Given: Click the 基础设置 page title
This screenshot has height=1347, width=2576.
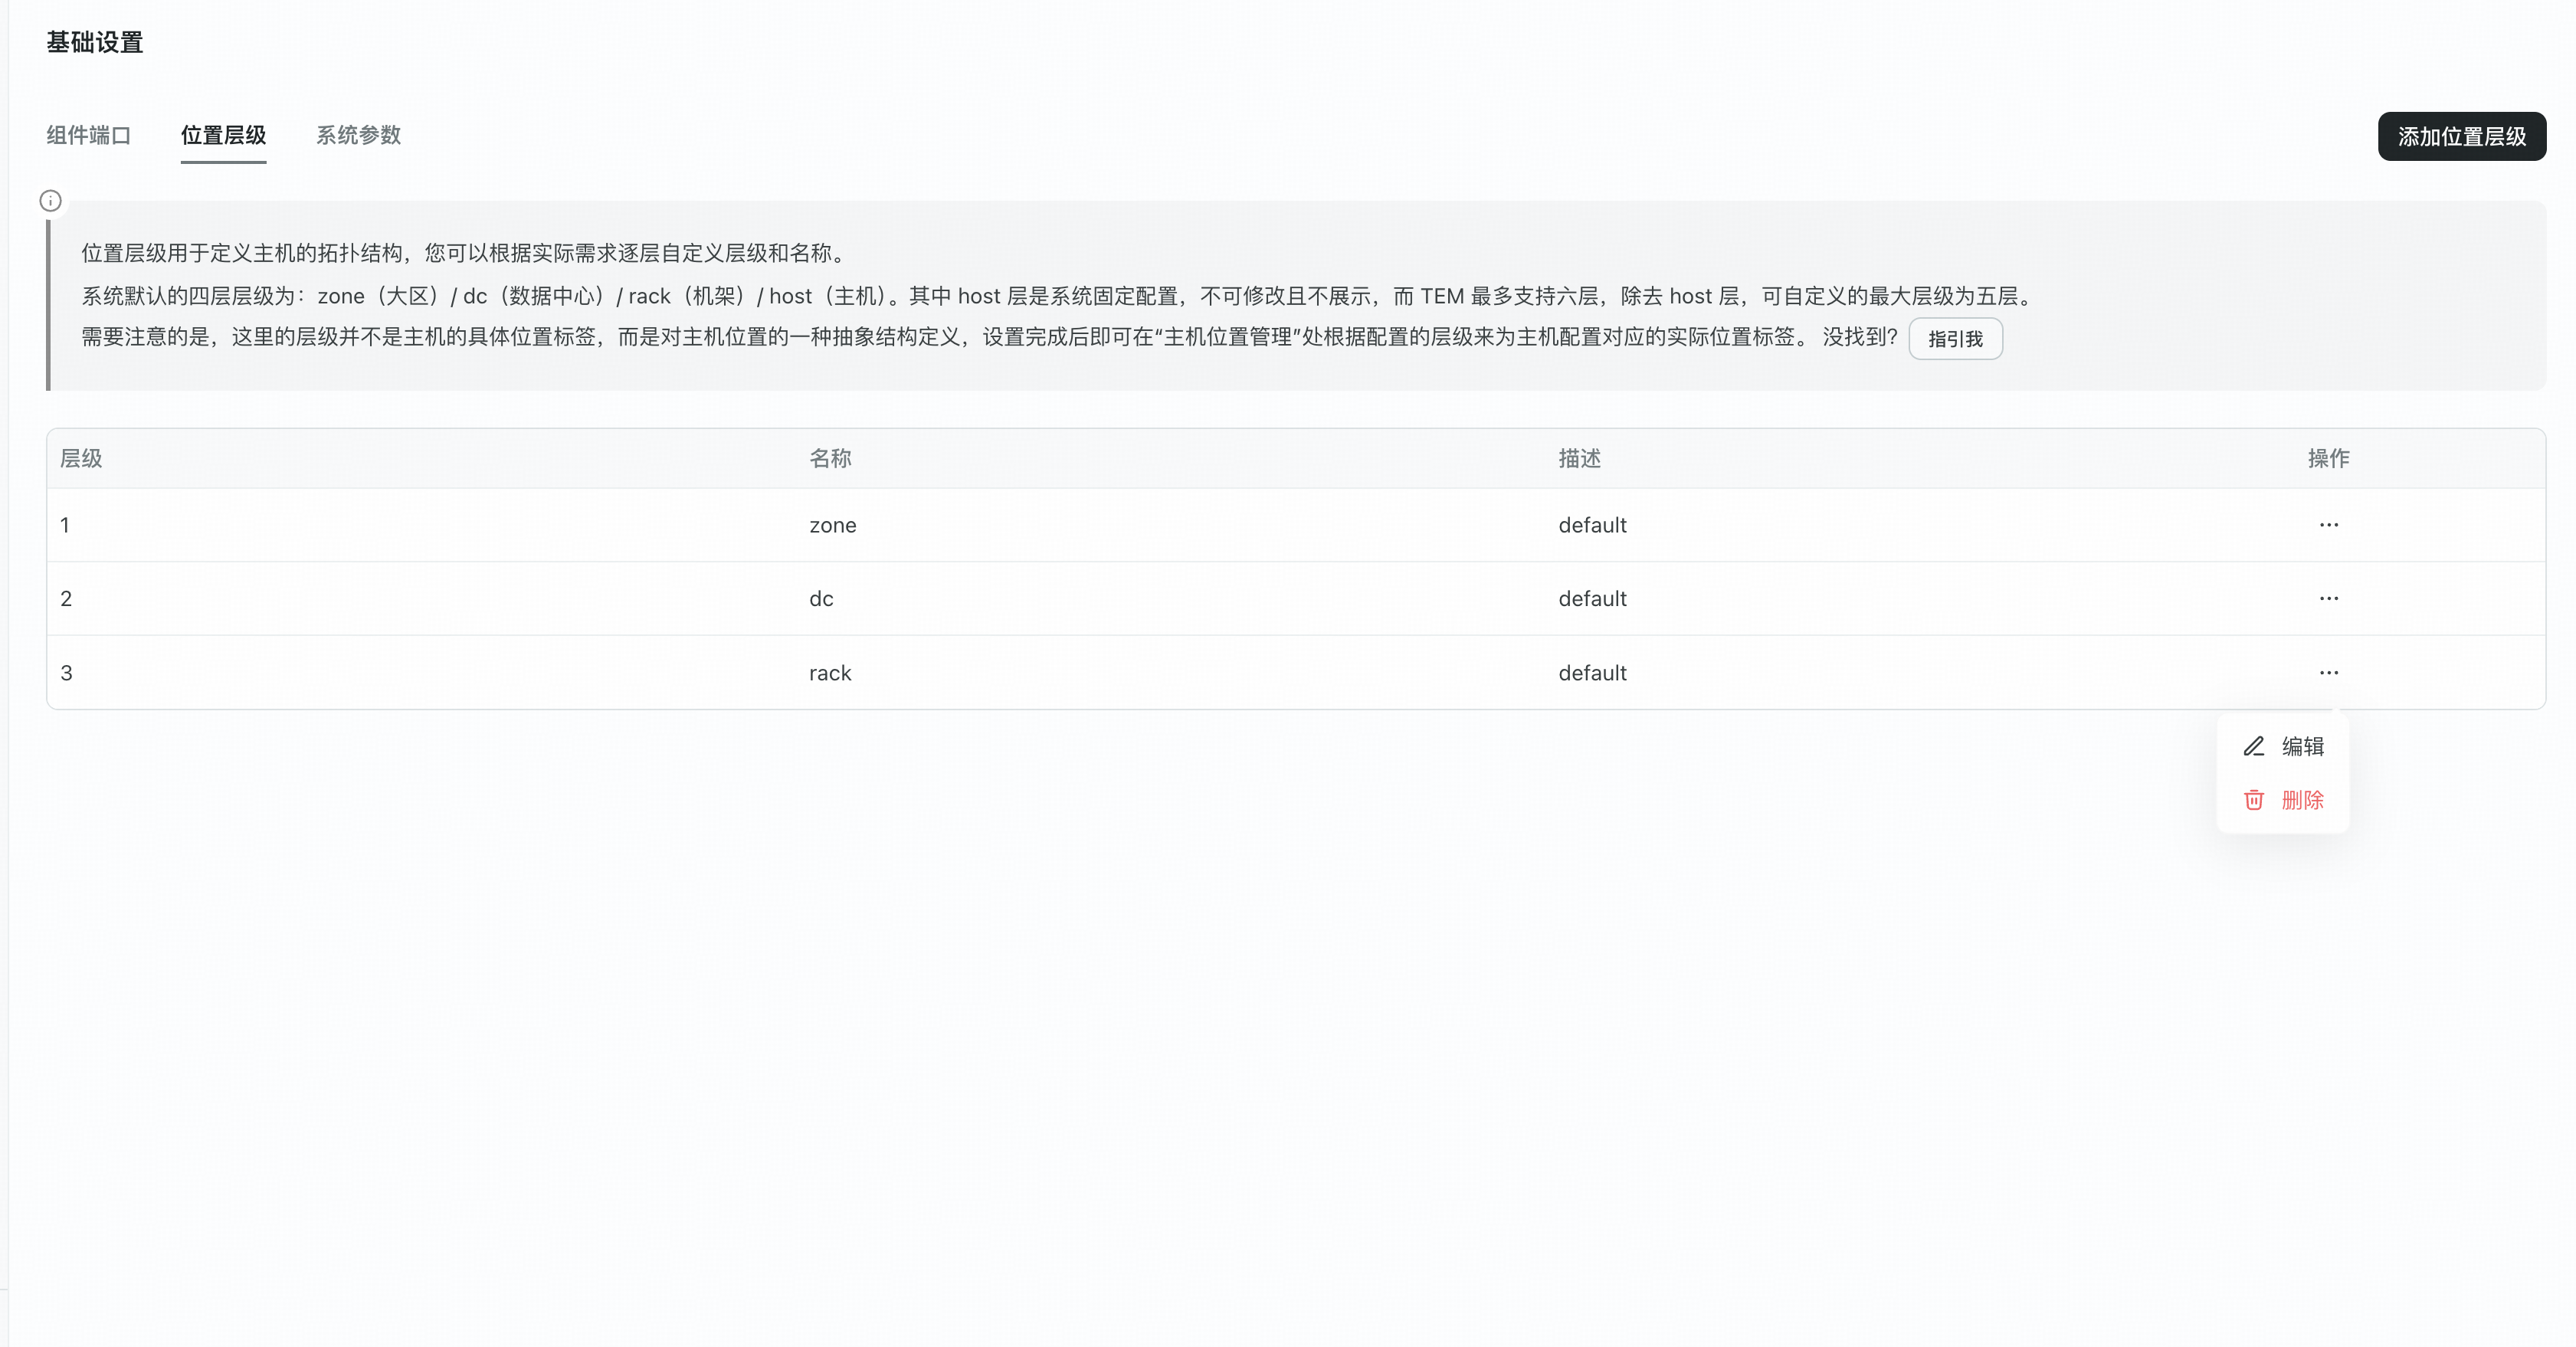Looking at the screenshot, I should [95, 43].
